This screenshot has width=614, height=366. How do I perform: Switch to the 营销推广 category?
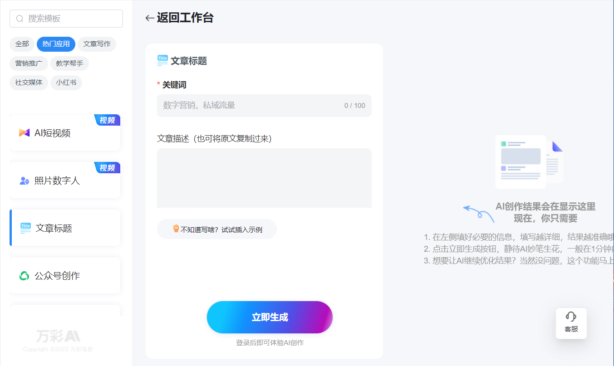tap(29, 63)
